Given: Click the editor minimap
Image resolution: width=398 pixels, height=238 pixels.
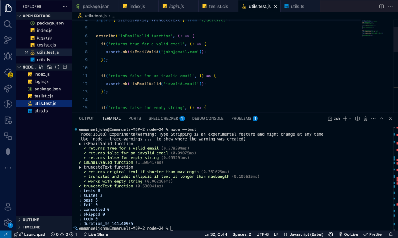Looking at the screenshot, I should tap(372, 28).
